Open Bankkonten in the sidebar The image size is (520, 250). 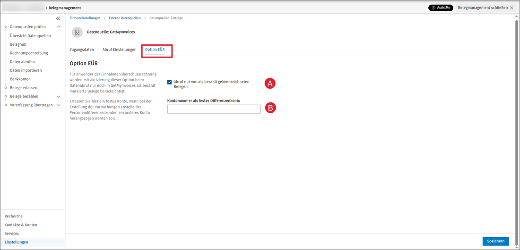[20, 79]
